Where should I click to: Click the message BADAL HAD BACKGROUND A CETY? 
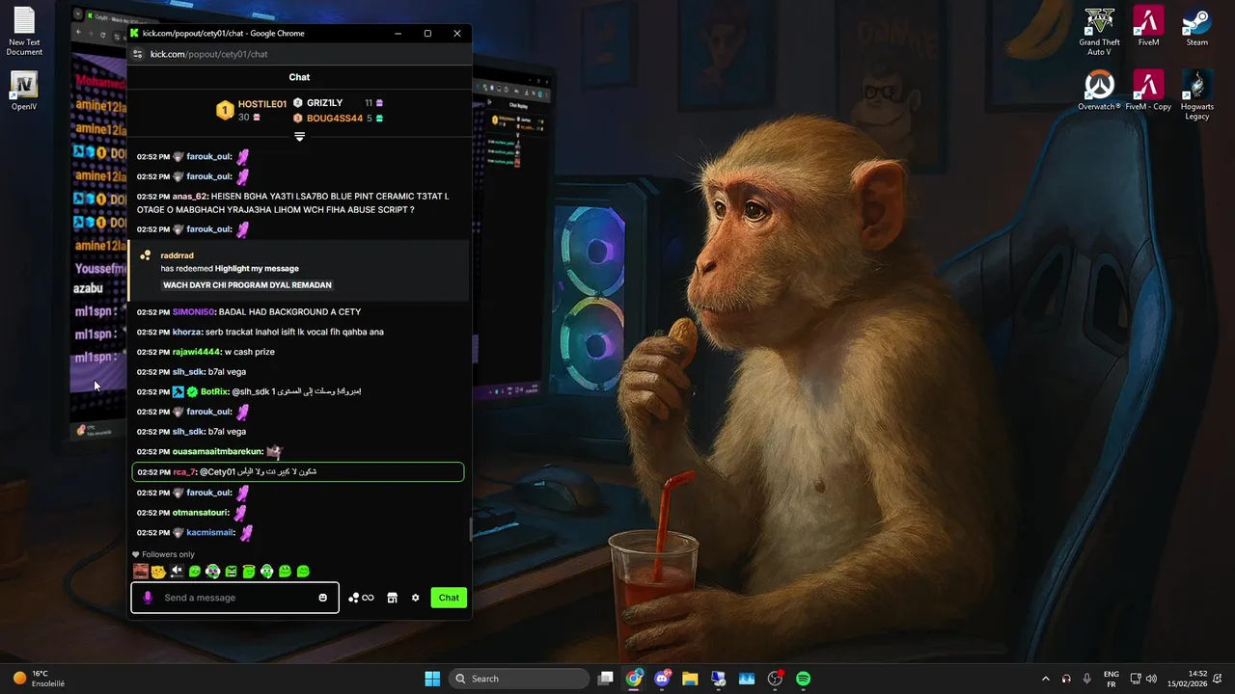pyautogui.click(x=289, y=312)
